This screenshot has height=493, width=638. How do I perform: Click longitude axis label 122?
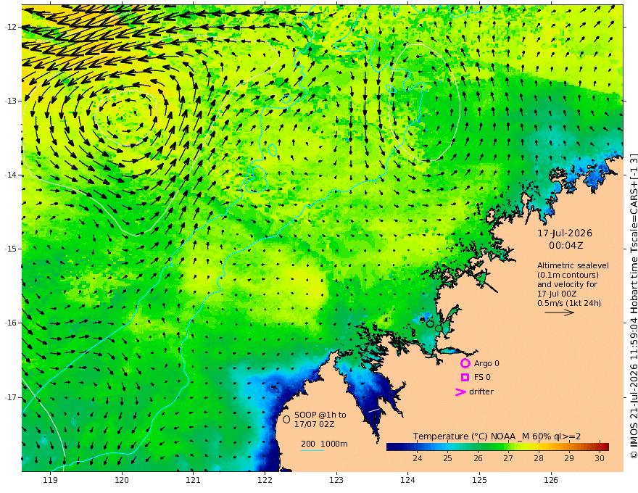(265, 480)
